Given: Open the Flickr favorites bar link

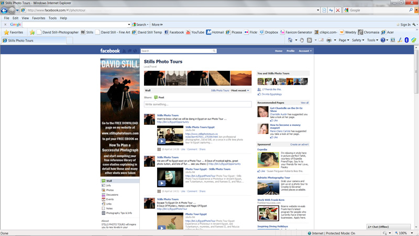Looking at the screenshot, I should (x=251, y=33).
